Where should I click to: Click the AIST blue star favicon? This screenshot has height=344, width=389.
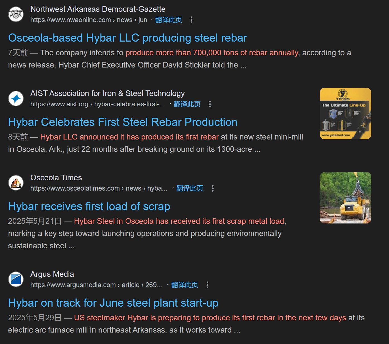click(16, 98)
